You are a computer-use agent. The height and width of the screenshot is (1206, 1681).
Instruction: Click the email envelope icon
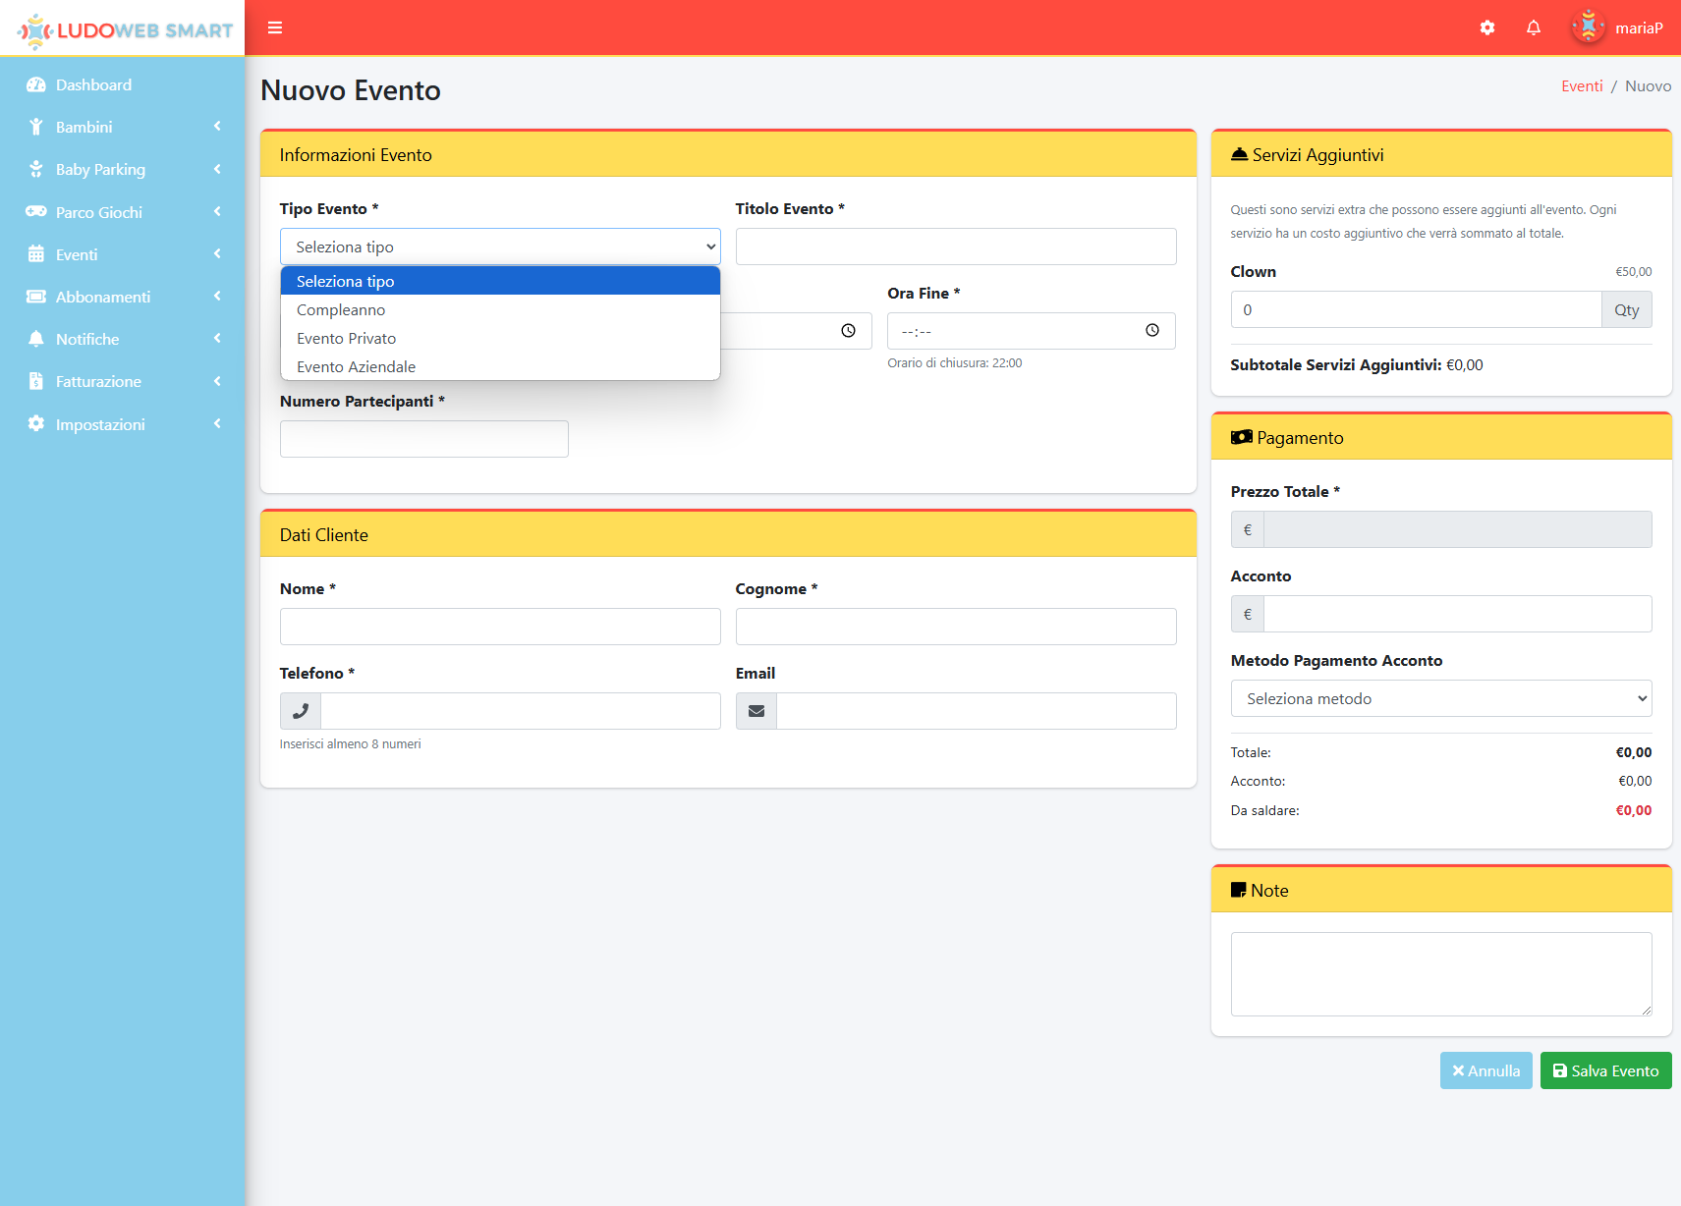point(756,710)
